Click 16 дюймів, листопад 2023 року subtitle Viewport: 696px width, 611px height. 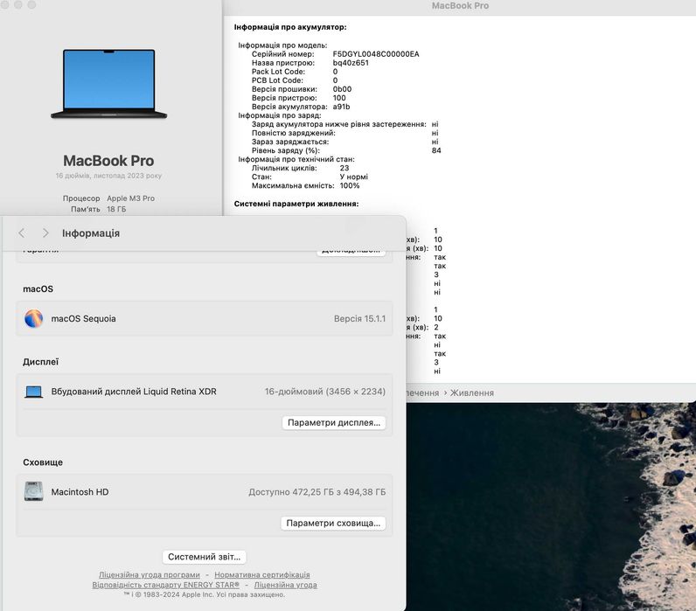pyautogui.click(x=108, y=176)
